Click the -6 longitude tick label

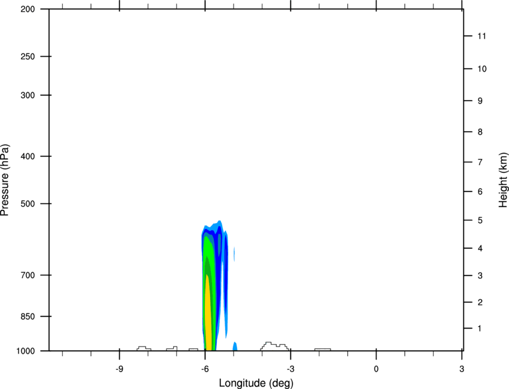pos(205,369)
